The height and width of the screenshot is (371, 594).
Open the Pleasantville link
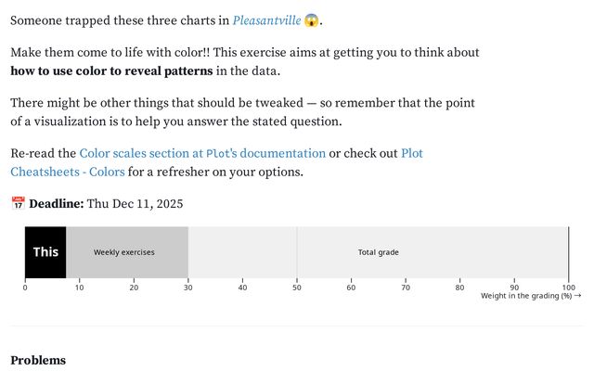[266, 20]
